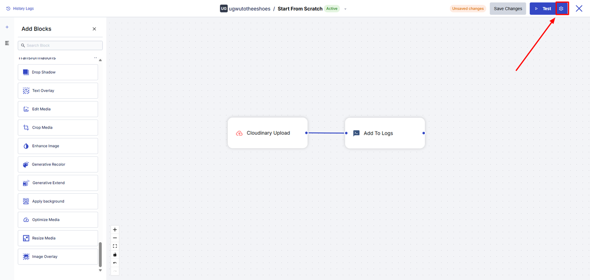The image size is (590, 280).
Task: Select the Cloudinary Upload cloud icon
Action: [x=239, y=133]
